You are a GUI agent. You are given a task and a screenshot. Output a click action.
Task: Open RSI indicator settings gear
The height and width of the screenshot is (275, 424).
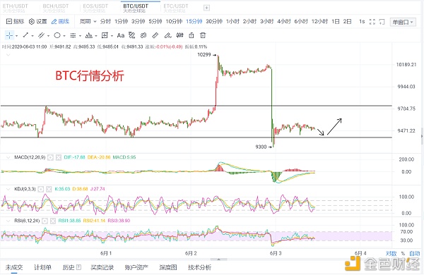(x=45, y=221)
